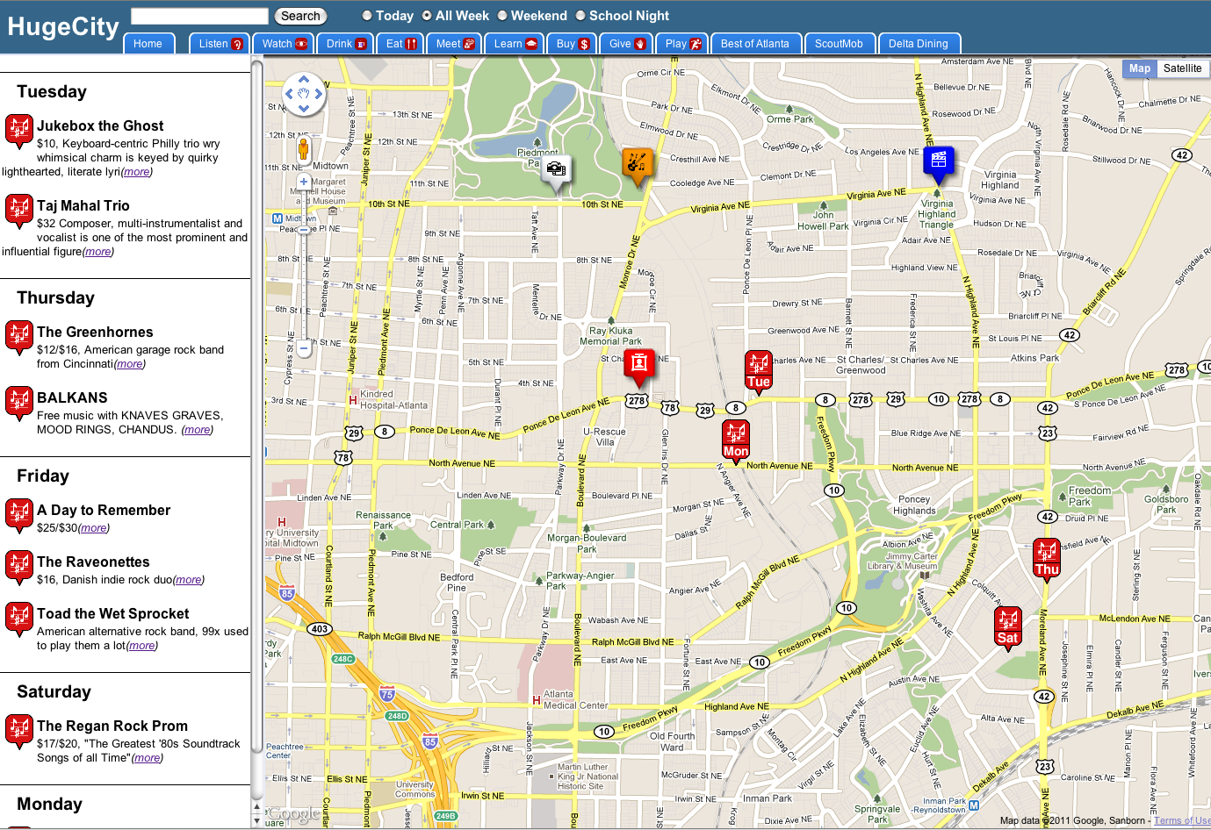Click The Regan Rock Prom event icon
The image size is (1211, 830).
19,731
